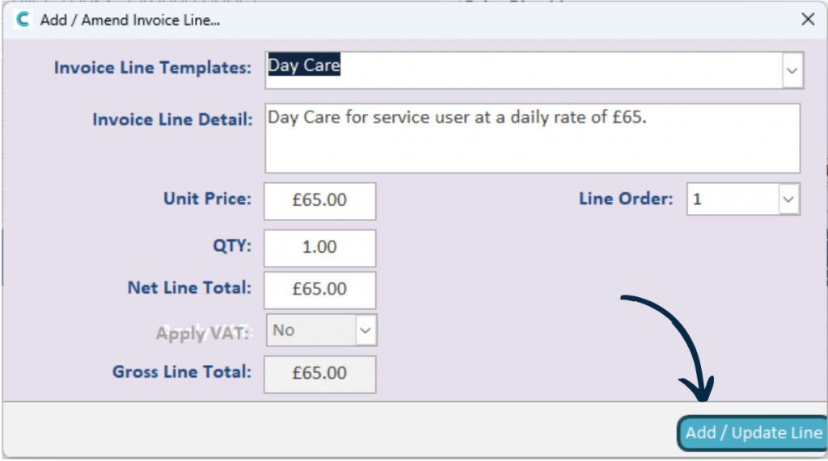Click the Net Line Total field
Image resolution: width=828 pixels, height=461 pixels.
pyautogui.click(x=320, y=290)
